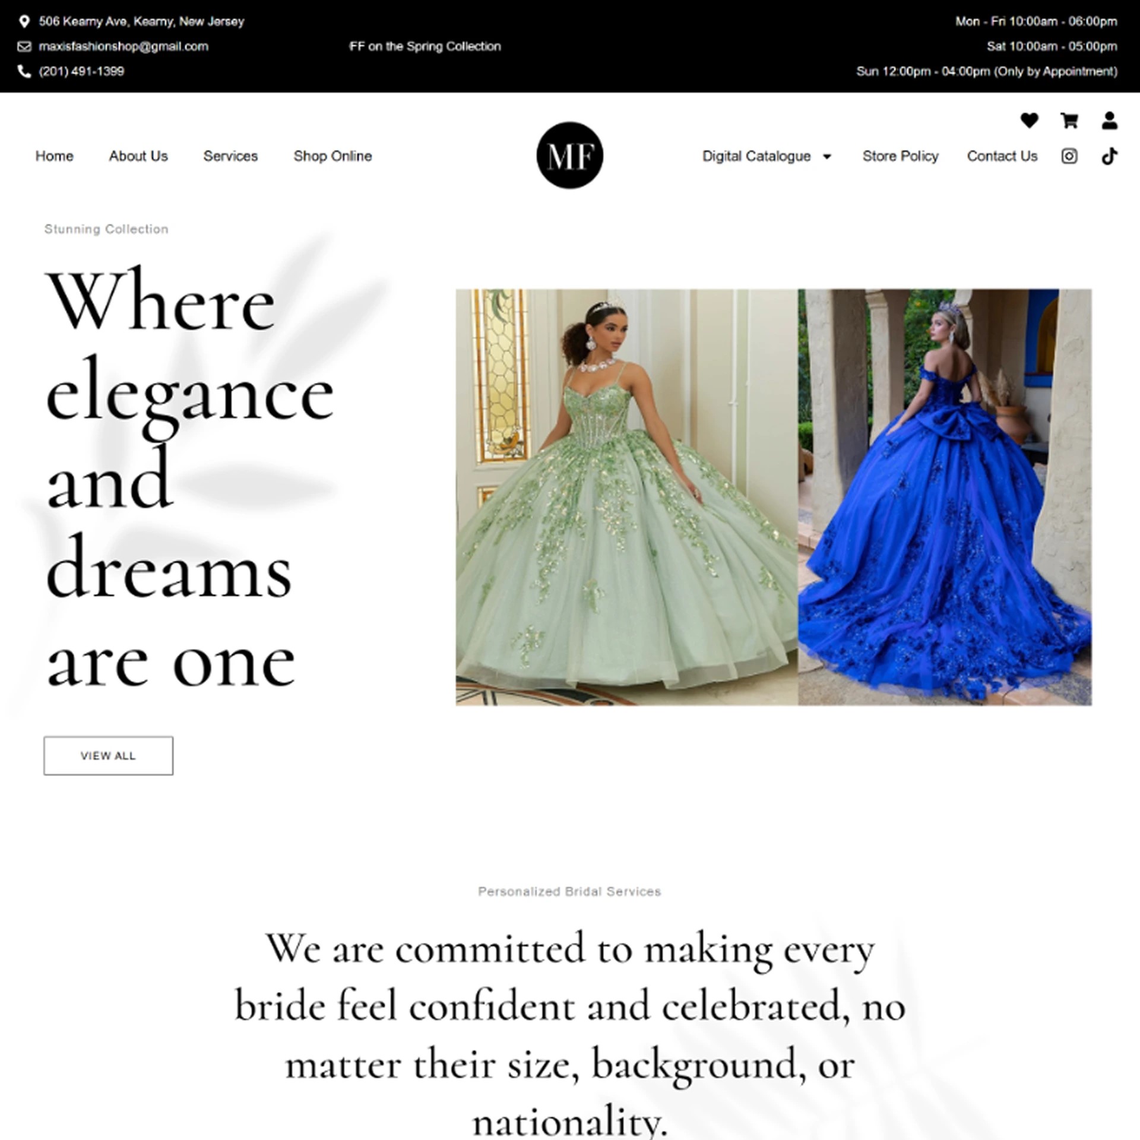Click the maxisfashionshop@gmail.com email link
Viewport: 1140px width, 1140px height.
click(x=123, y=46)
